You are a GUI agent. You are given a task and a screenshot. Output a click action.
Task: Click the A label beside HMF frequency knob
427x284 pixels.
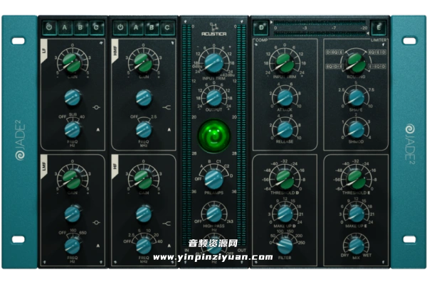pos(169,130)
